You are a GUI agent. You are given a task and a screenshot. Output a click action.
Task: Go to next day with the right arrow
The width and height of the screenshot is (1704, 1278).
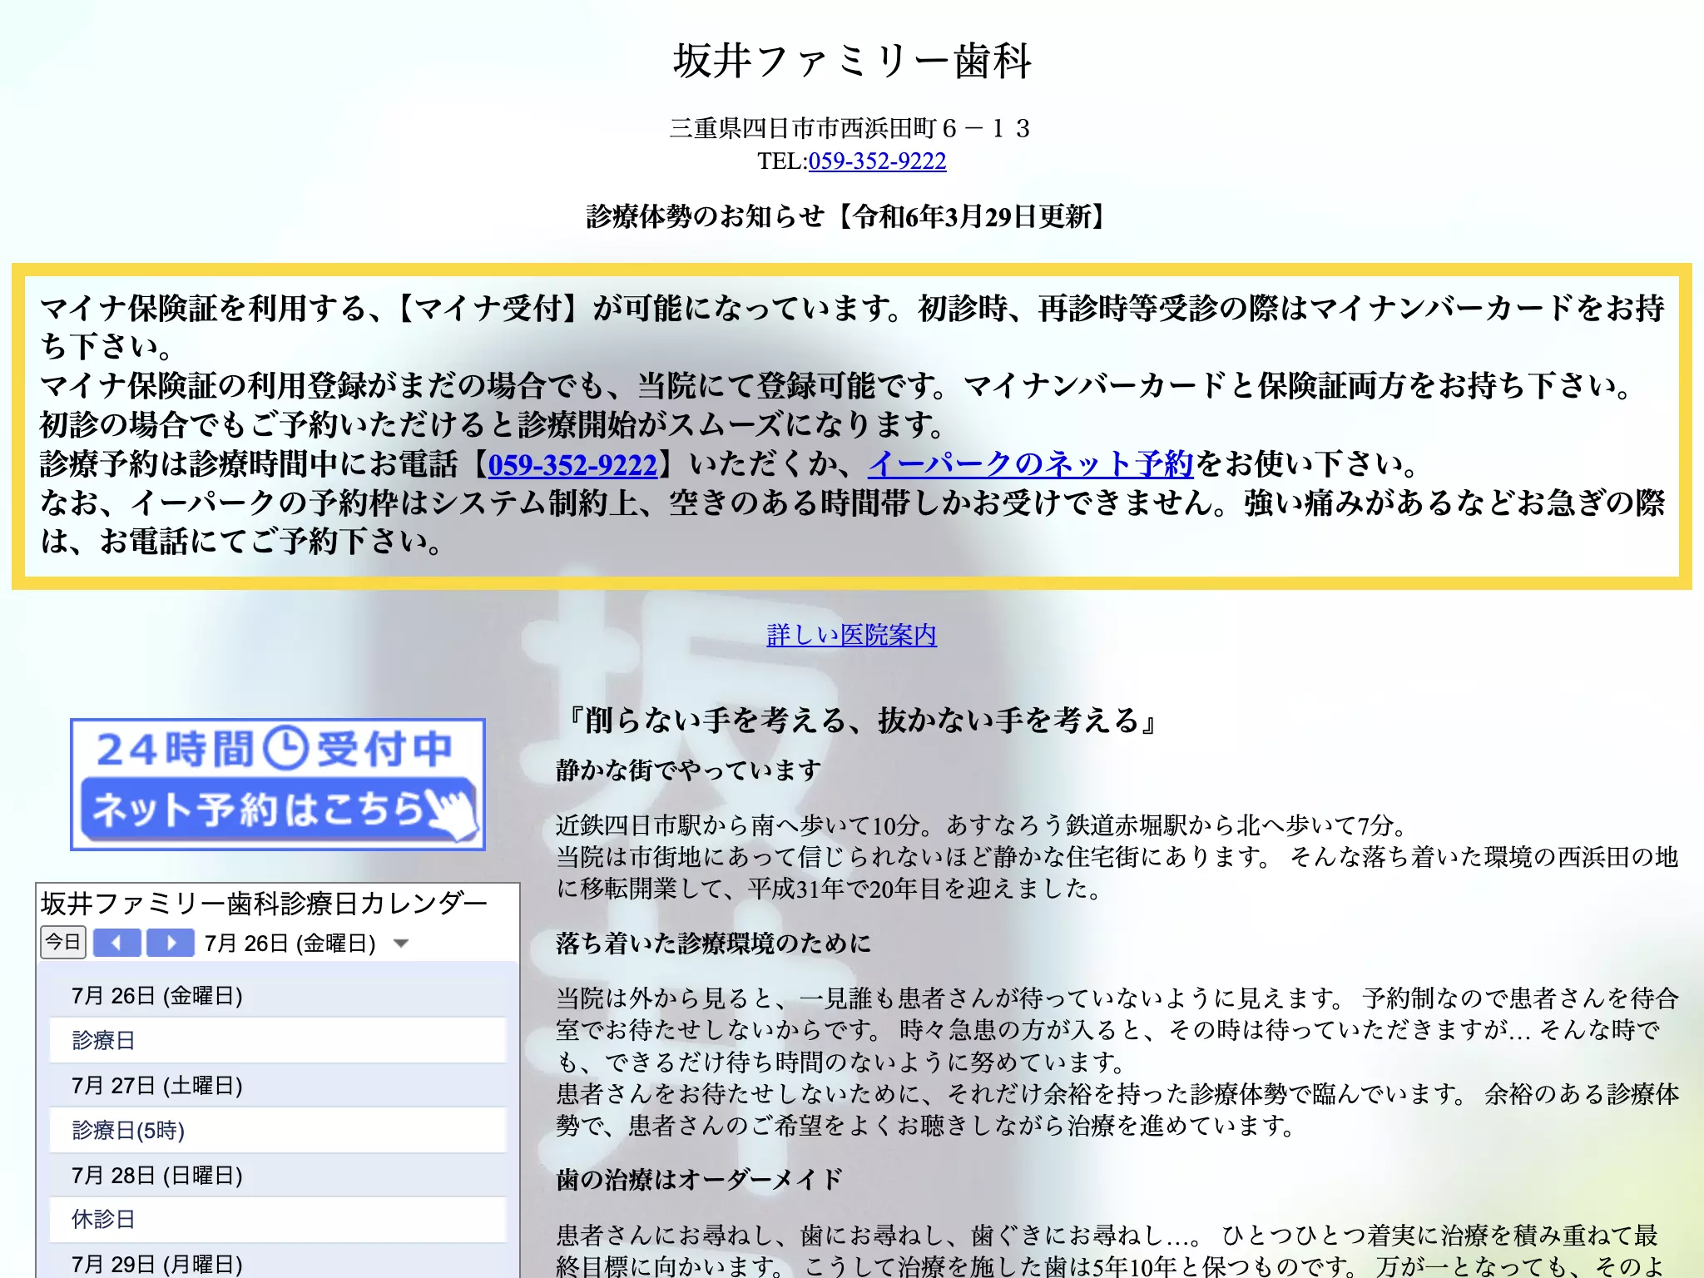pos(171,943)
